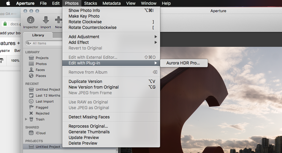Open the Apple menu
Image resolution: width=282 pixels, height=153 pixels.
pos(8,3)
